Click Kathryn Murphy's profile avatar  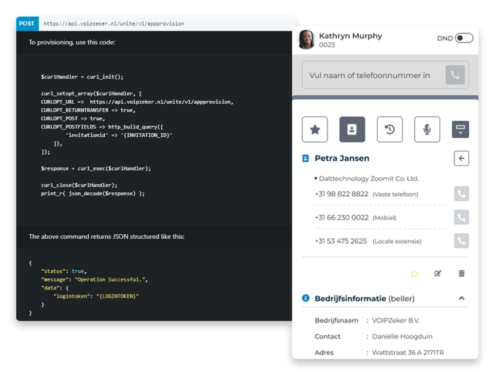click(306, 40)
